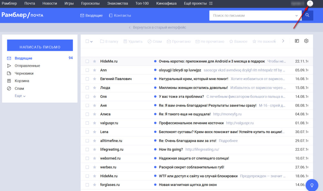323x191 pixels.
Task: Star the HideMe.ru Android app email
Action: 94,61
